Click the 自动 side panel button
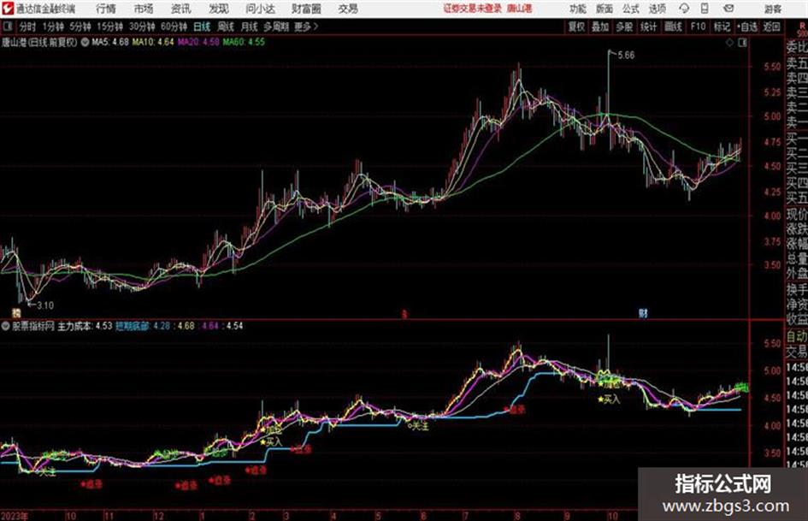 pos(797,336)
